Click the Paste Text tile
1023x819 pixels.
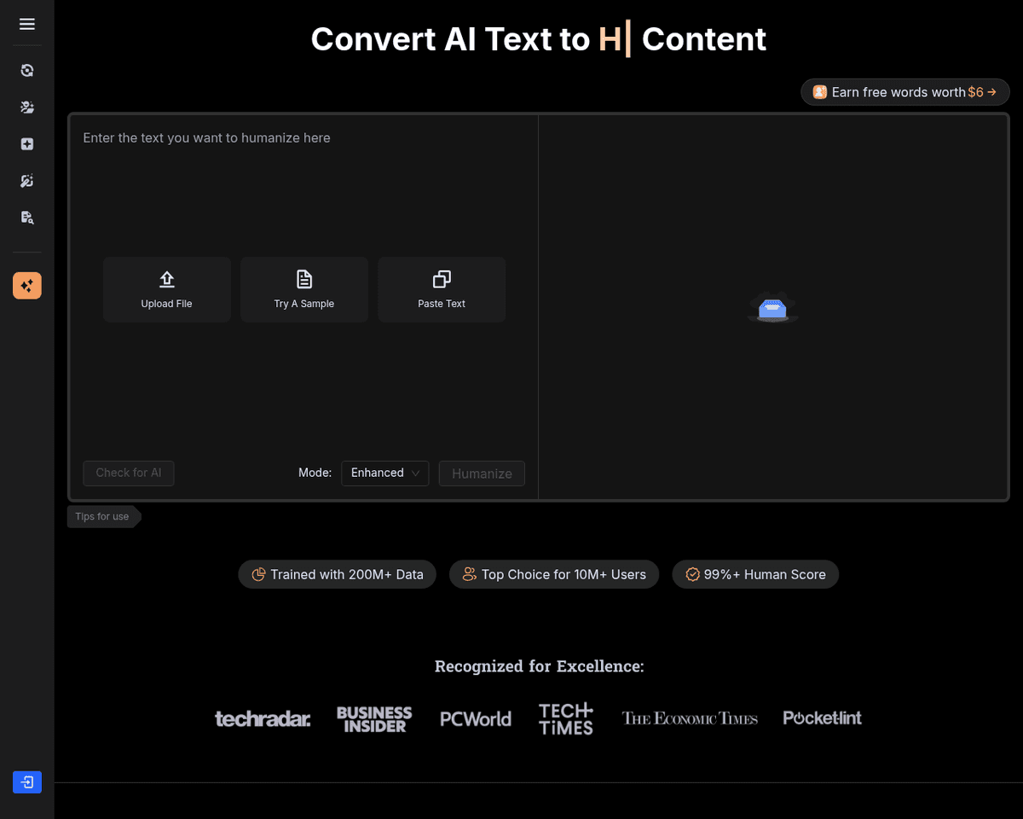(x=442, y=289)
